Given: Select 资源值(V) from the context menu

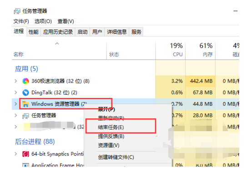Looking at the screenshot, I should [109, 145].
